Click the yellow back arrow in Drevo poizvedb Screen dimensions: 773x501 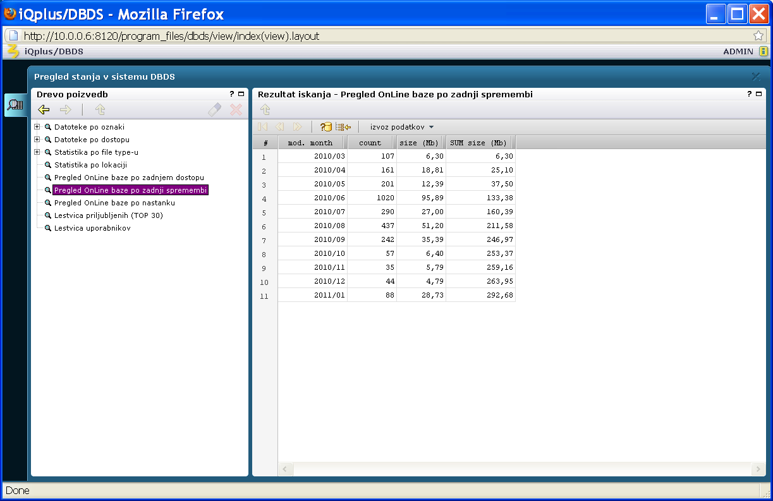[44, 110]
